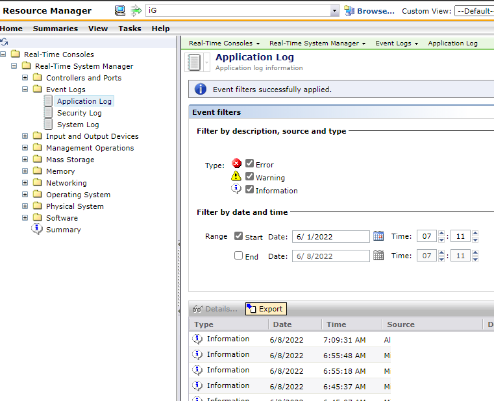Open the View menu

[x=98, y=29]
